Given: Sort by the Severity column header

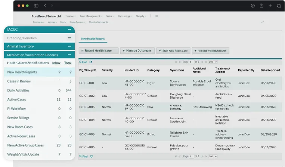Looking at the screenshot, I should click(x=107, y=70).
